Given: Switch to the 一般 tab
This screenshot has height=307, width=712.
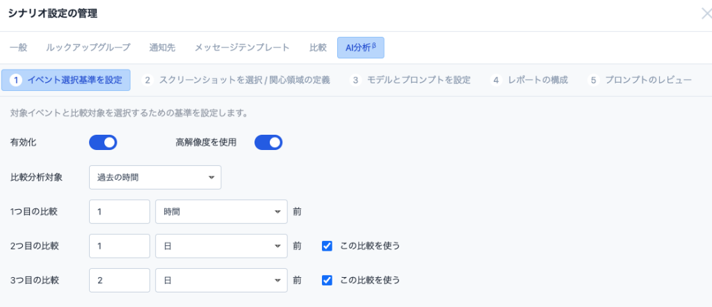Looking at the screenshot, I should pos(19,48).
